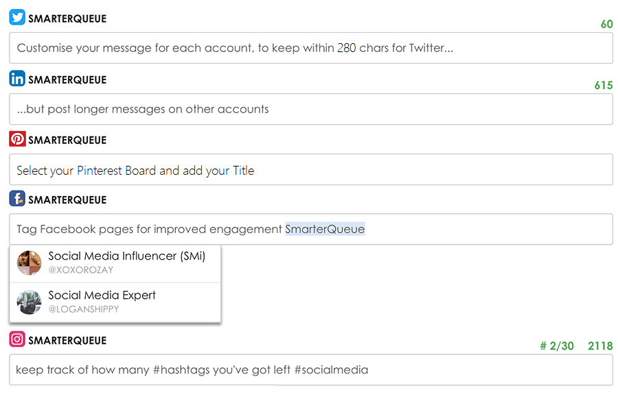Screen dimensions: 618x394
Task: Click the LinkedIn account icon
Action: [x=17, y=78]
